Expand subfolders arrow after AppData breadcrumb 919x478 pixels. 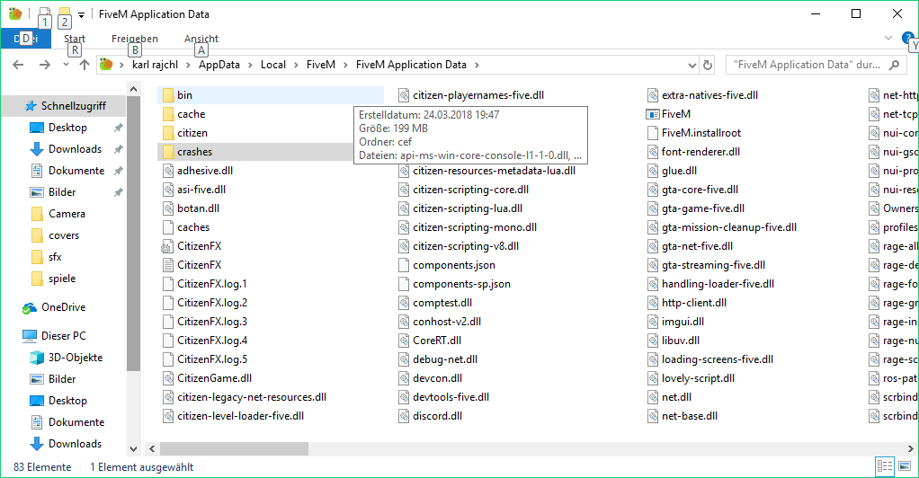[250, 65]
